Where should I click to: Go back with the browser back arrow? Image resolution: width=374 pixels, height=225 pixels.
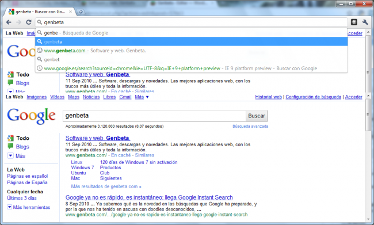click(x=9, y=22)
